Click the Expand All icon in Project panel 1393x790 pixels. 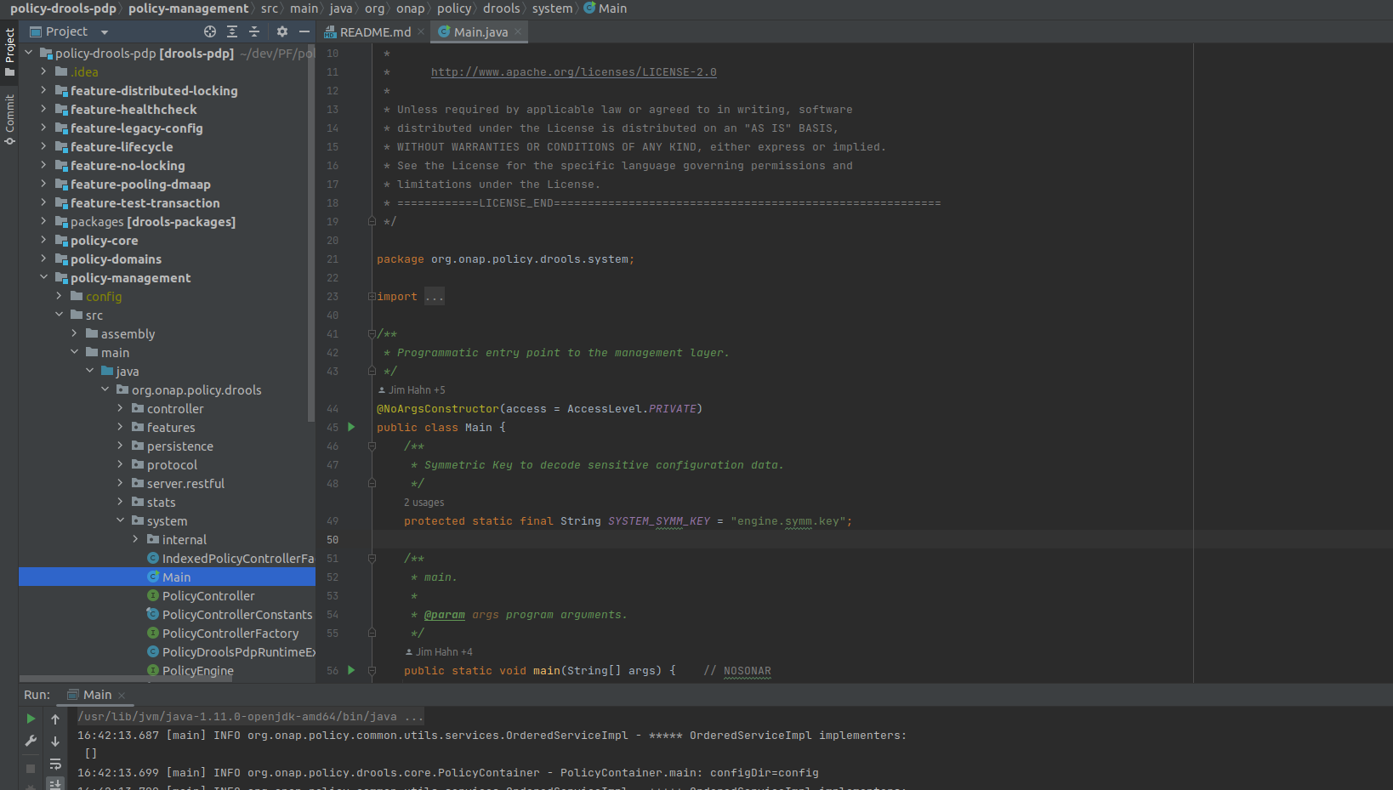(232, 31)
